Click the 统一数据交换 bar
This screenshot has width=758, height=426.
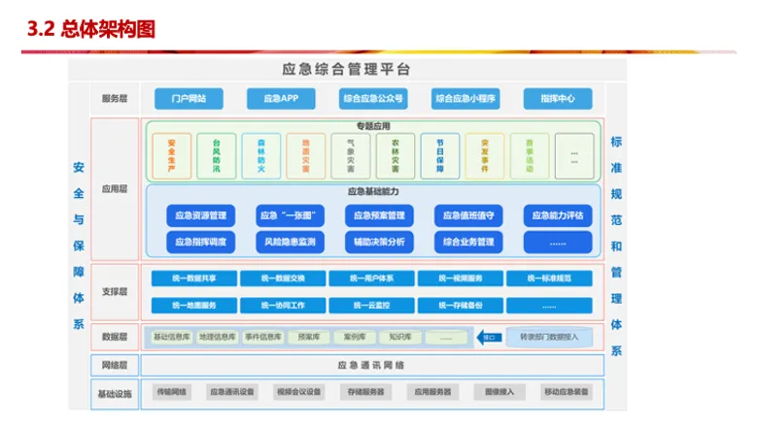point(283,279)
